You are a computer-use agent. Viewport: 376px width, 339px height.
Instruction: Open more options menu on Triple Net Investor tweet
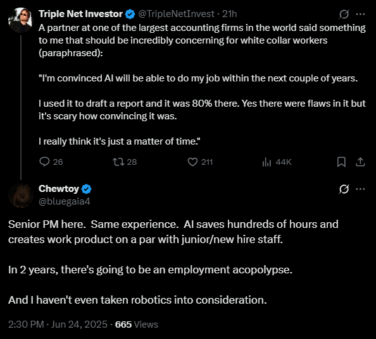(x=360, y=14)
